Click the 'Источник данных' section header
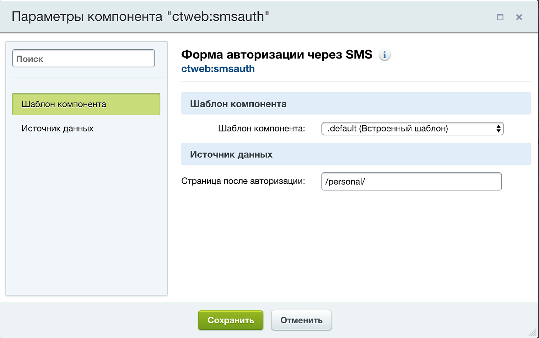 point(231,154)
